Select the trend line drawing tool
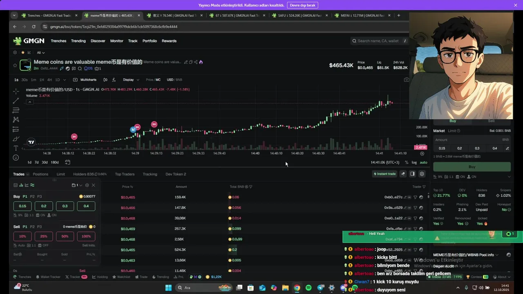The image size is (523, 294). (x=16, y=100)
